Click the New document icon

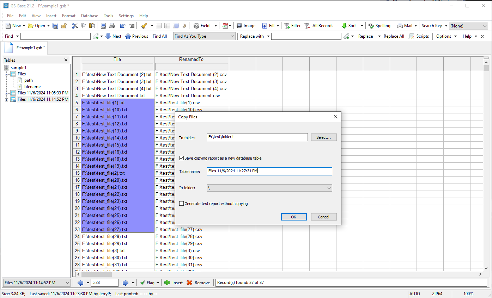(x=8, y=26)
